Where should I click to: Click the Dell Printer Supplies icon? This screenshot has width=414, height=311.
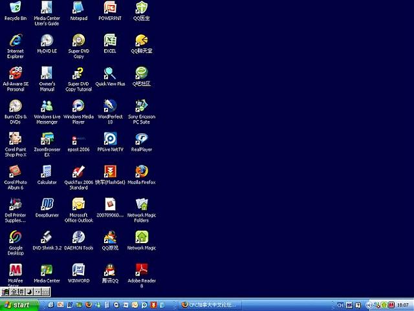click(16, 204)
